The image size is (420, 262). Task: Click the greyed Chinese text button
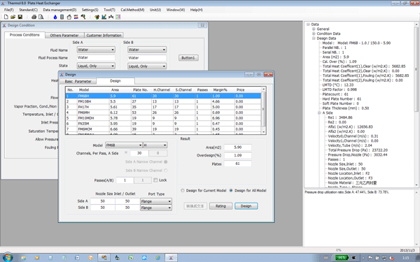195,206
